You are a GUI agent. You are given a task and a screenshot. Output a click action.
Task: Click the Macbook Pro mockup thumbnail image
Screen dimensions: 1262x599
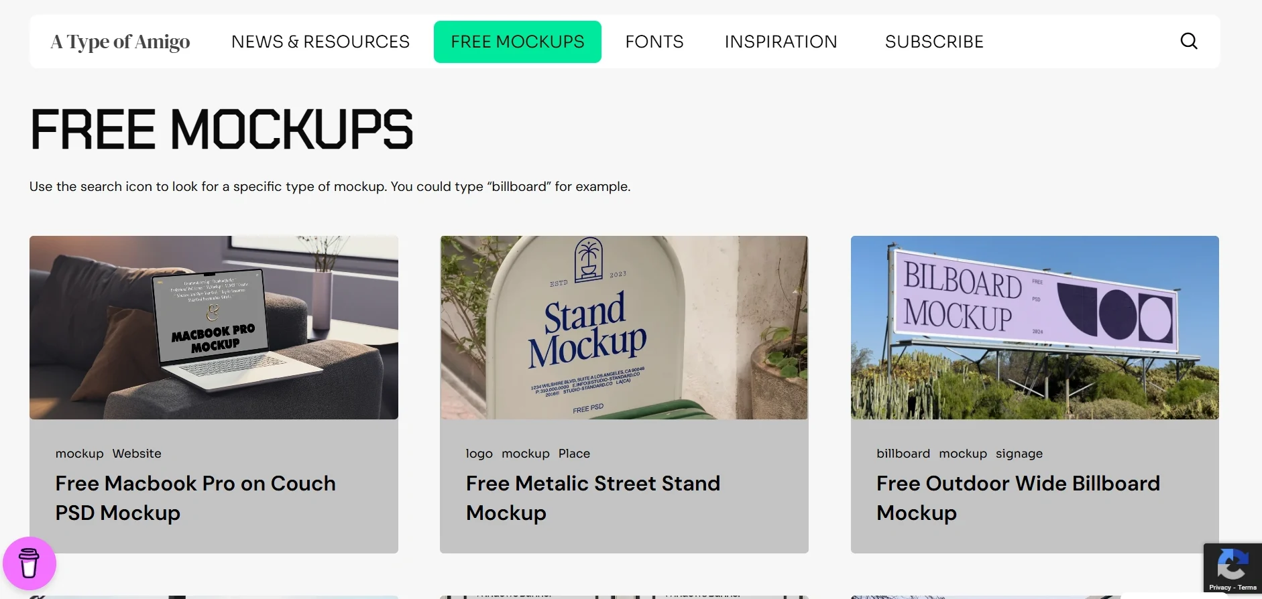click(x=213, y=328)
